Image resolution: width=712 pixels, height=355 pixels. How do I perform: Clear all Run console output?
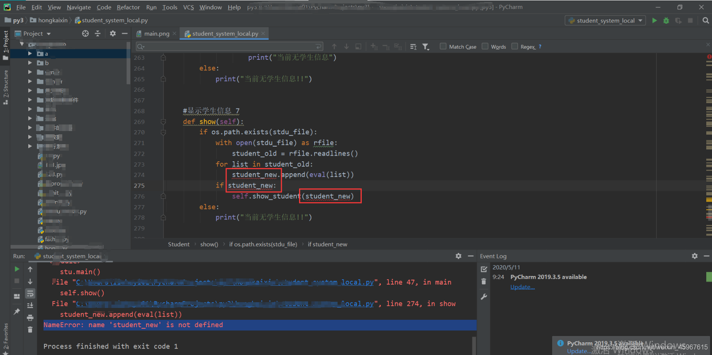[x=30, y=329]
